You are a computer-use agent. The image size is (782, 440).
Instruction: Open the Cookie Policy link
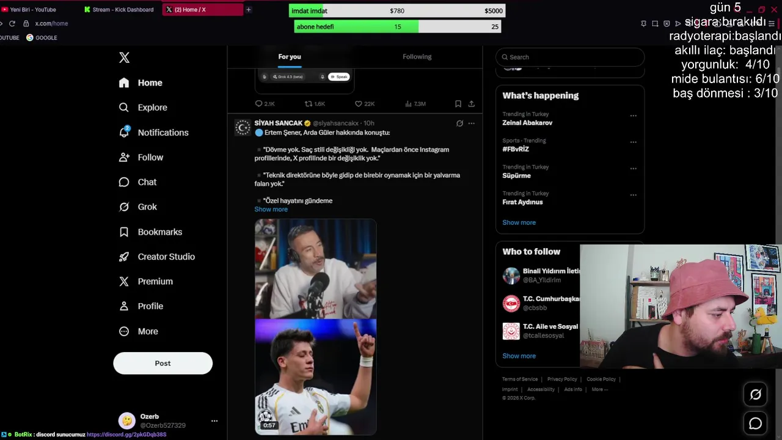pyautogui.click(x=601, y=379)
